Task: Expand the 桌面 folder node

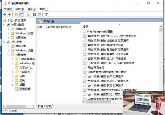Action: pos(13,85)
